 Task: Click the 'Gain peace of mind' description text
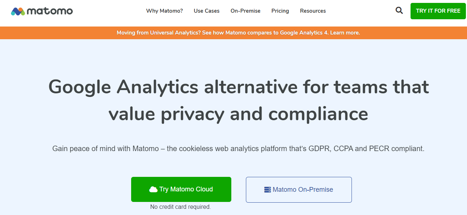coord(238,149)
